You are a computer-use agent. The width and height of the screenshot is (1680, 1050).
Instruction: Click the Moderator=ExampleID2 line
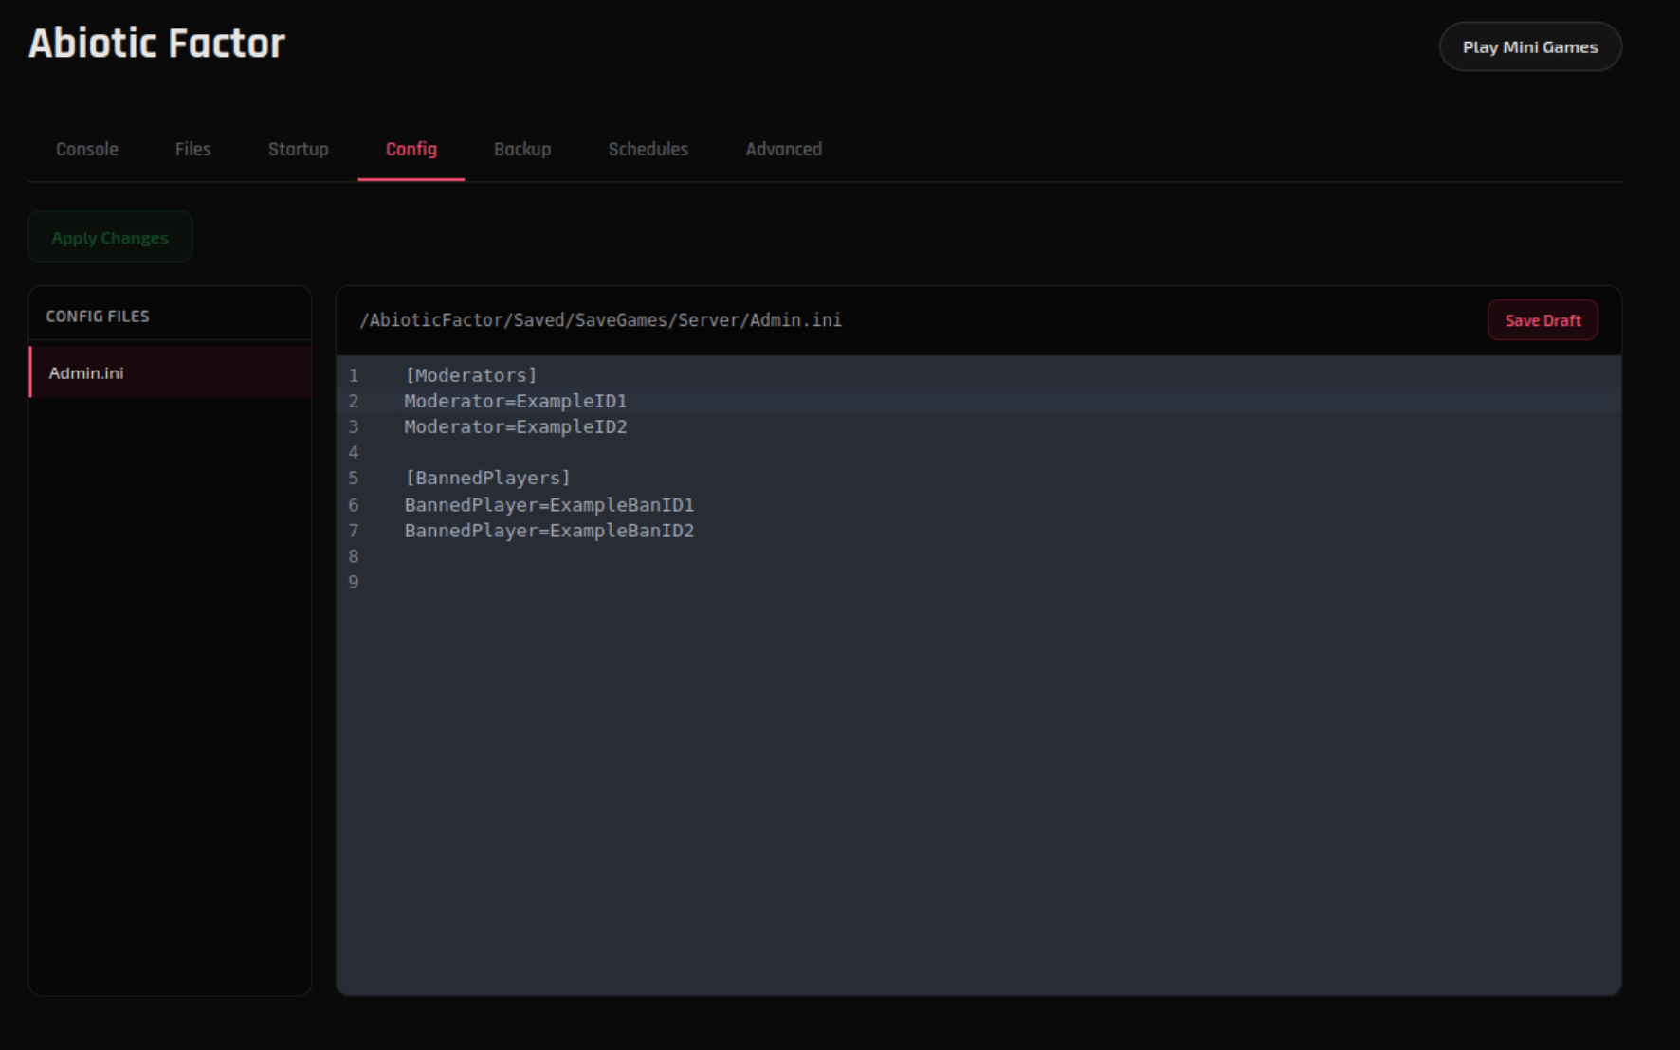[x=514, y=427]
